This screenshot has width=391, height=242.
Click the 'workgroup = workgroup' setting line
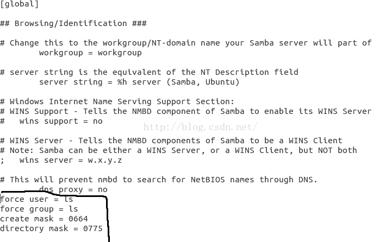90,53
